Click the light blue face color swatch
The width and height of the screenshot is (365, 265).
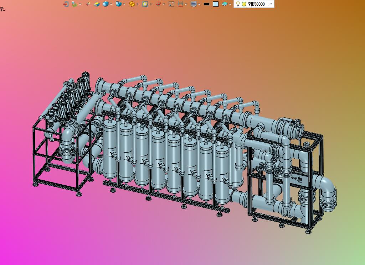pos(216,4)
